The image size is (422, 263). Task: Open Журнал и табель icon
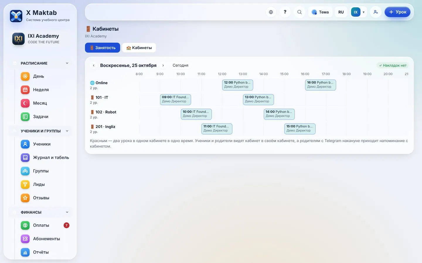pyautogui.click(x=25, y=158)
